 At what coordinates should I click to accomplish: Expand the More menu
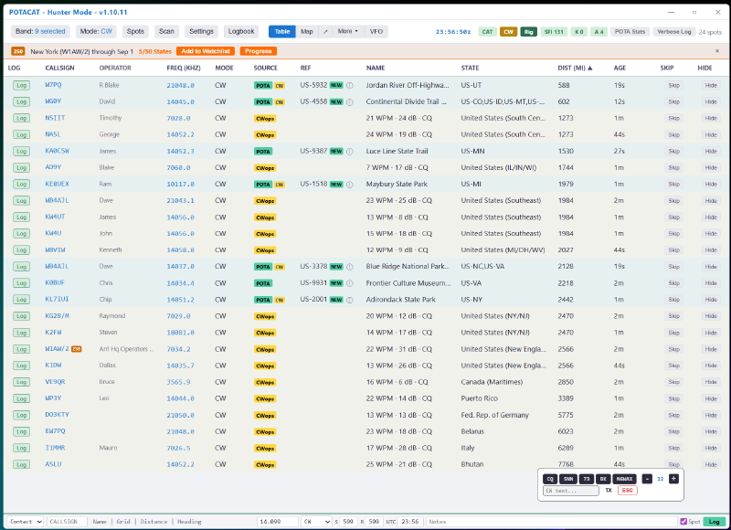click(348, 31)
